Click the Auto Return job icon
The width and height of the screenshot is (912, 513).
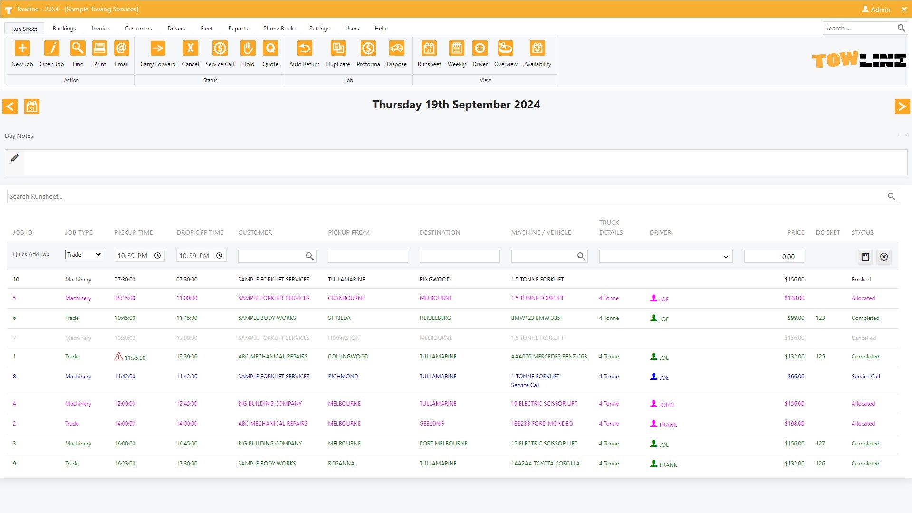pyautogui.click(x=304, y=48)
